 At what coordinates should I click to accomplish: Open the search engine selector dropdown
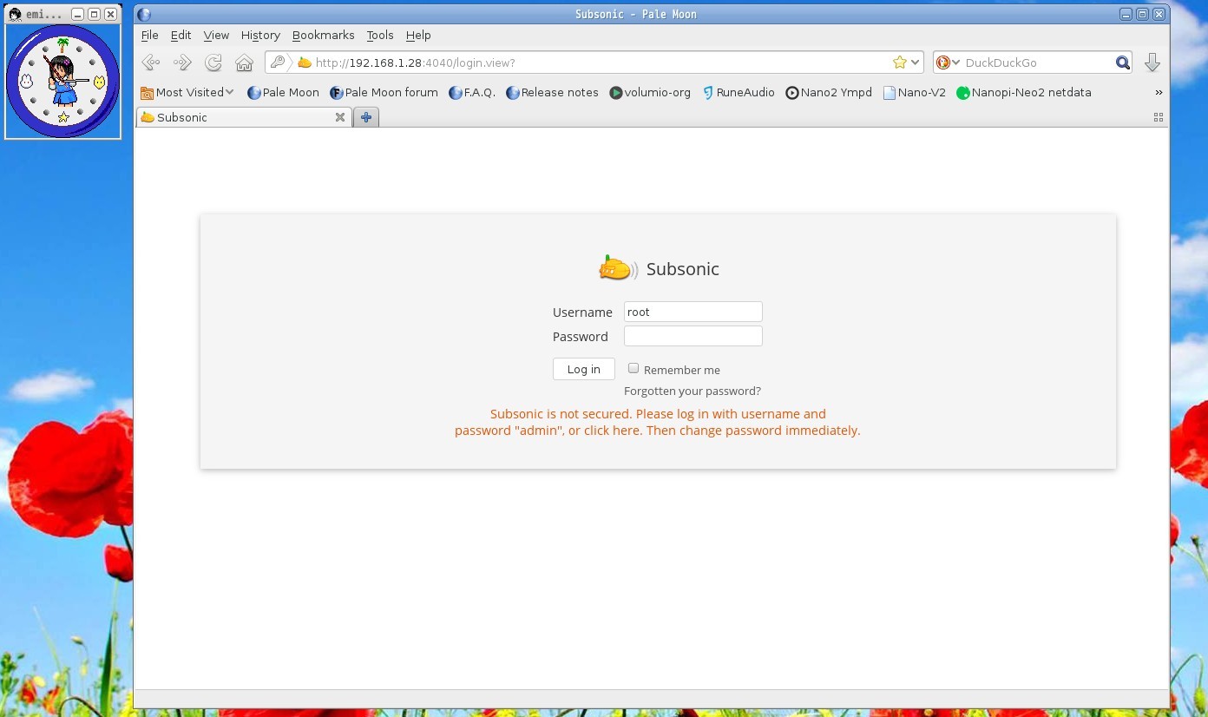pos(948,62)
